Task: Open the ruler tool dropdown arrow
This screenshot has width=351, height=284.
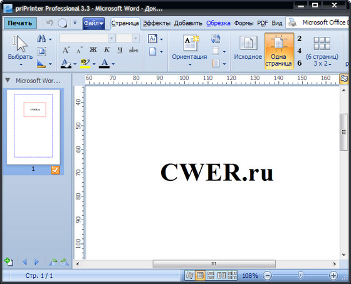Action: pos(50,64)
